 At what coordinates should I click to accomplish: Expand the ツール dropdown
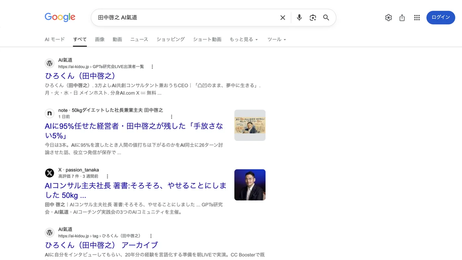click(277, 39)
